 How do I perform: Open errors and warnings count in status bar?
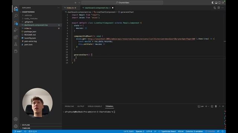point(33,132)
